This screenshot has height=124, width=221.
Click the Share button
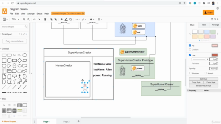pyautogui.click(x=209, y=12)
